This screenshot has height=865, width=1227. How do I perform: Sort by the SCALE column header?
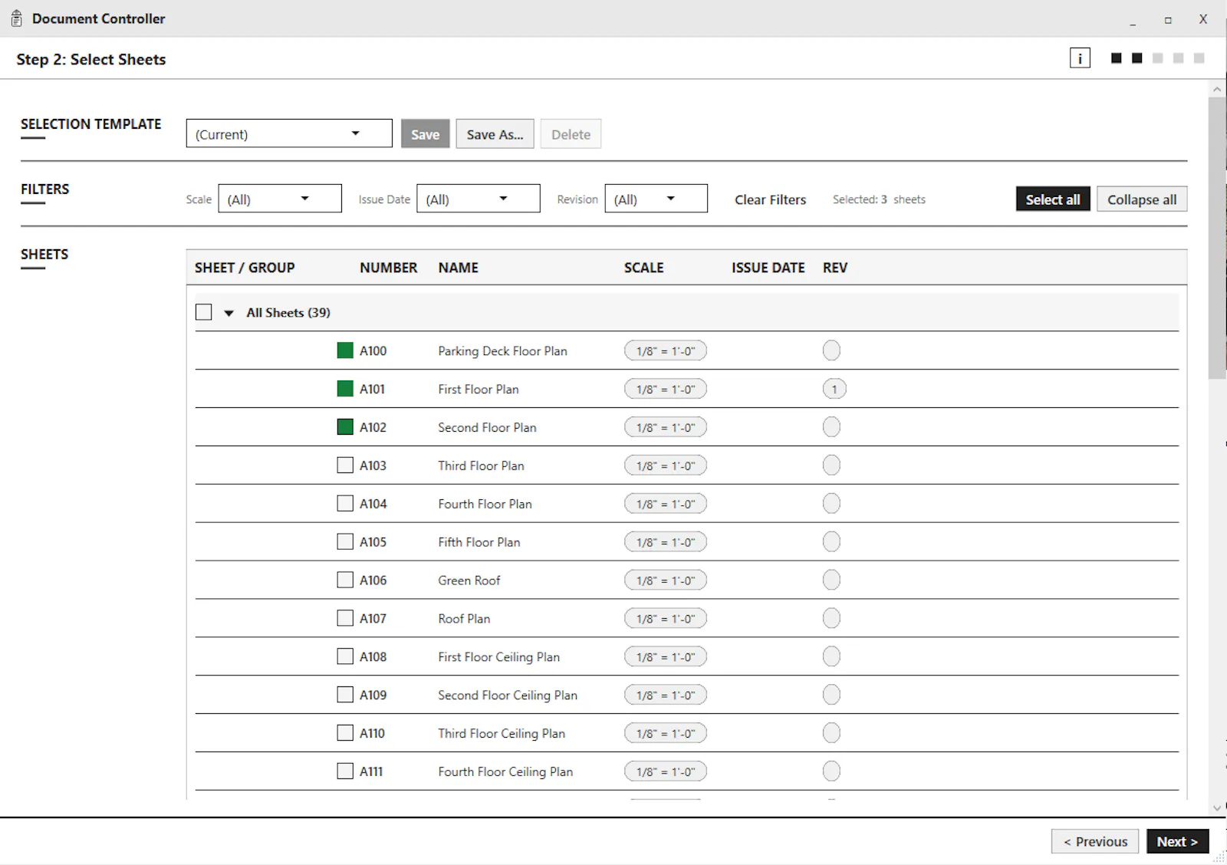[x=643, y=268]
